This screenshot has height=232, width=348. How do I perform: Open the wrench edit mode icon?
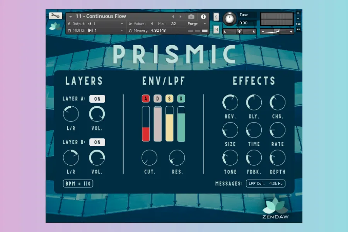tap(55, 16)
